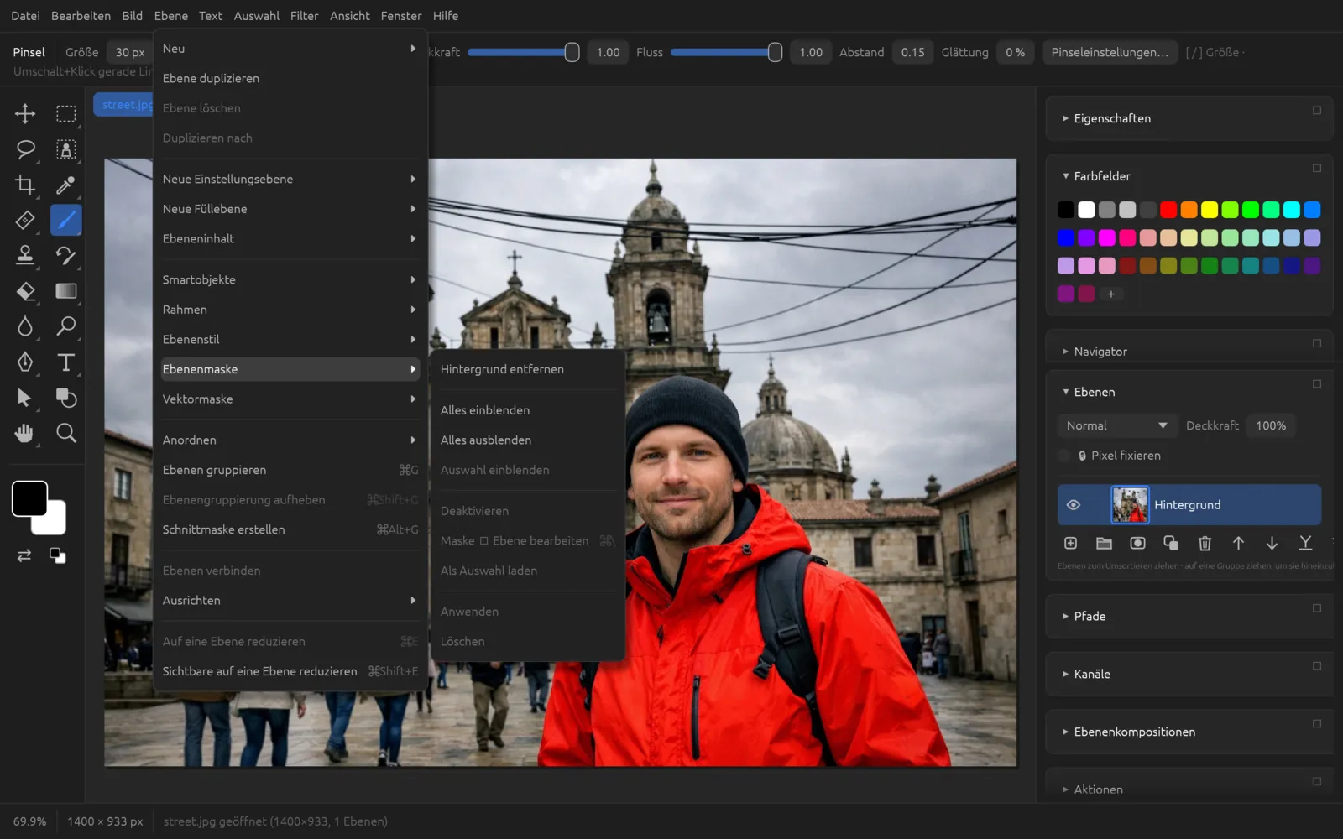Screen dimensions: 1343x839
Task: Expand the Kanäle panel
Action: [1065, 674]
